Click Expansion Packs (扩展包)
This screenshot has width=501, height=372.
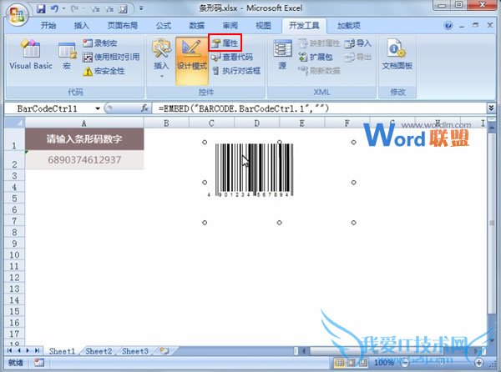click(316, 57)
